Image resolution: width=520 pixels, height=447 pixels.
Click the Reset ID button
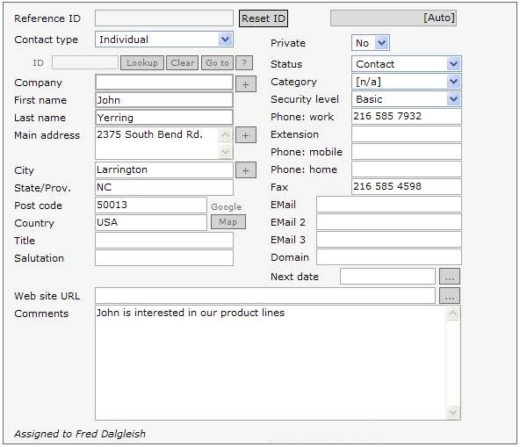click(264, 18)
